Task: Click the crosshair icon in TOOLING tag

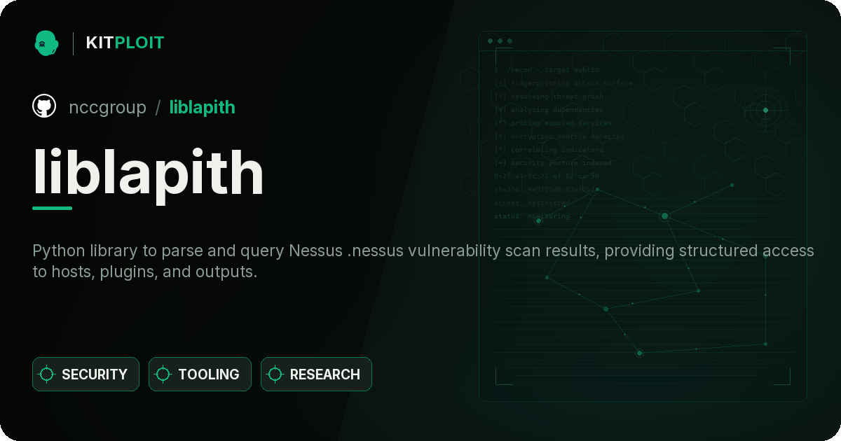Action: (163, 374)
